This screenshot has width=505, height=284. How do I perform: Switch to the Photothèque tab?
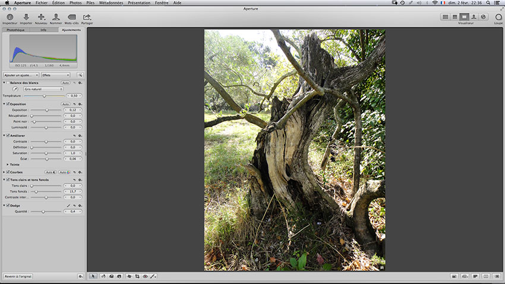tap(15, 30)
